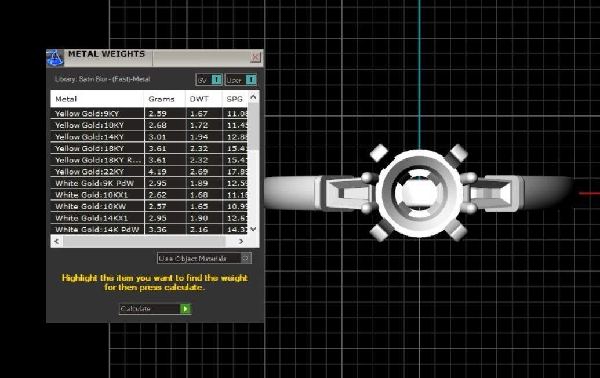Select the Yellow Gold:22KY row
Image resolution: width=600 pixels, height=378 pixels.
point(150,172)
